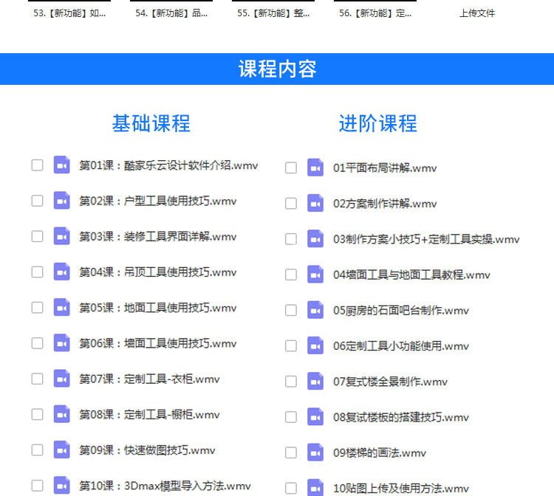
Task: Select checkbox for 第07课 定制工具-衣柜.wmv
Action: pos(37,379)
